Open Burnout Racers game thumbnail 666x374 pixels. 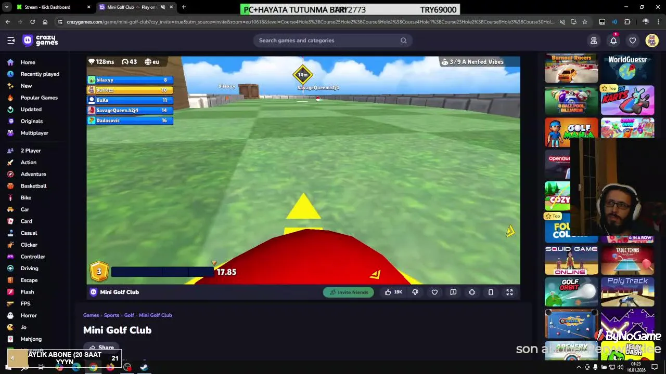[x=571, y=69]
